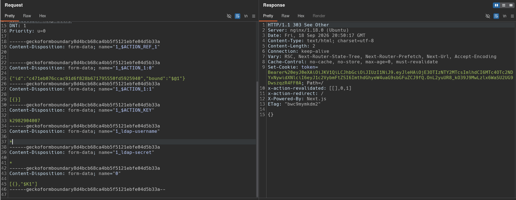This screenshot has height=200, width=516.
Task: Open the Response Render tab
Action: click(319, 16)
